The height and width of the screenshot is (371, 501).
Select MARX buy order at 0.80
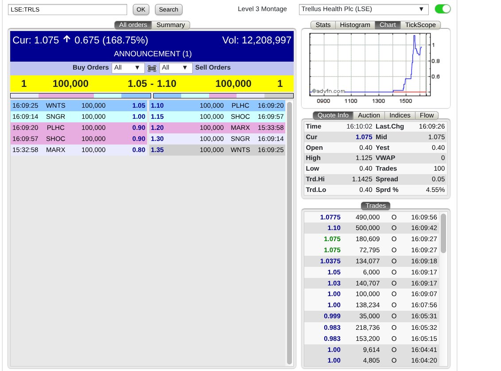coord(78,150)
